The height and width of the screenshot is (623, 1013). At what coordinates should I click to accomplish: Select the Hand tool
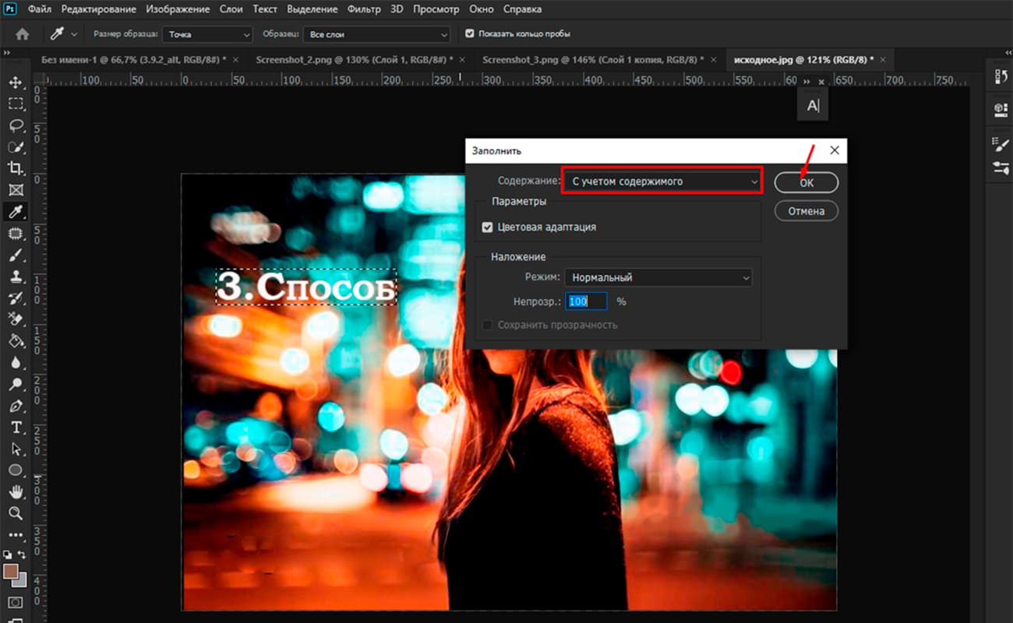[x=17, y=491]
